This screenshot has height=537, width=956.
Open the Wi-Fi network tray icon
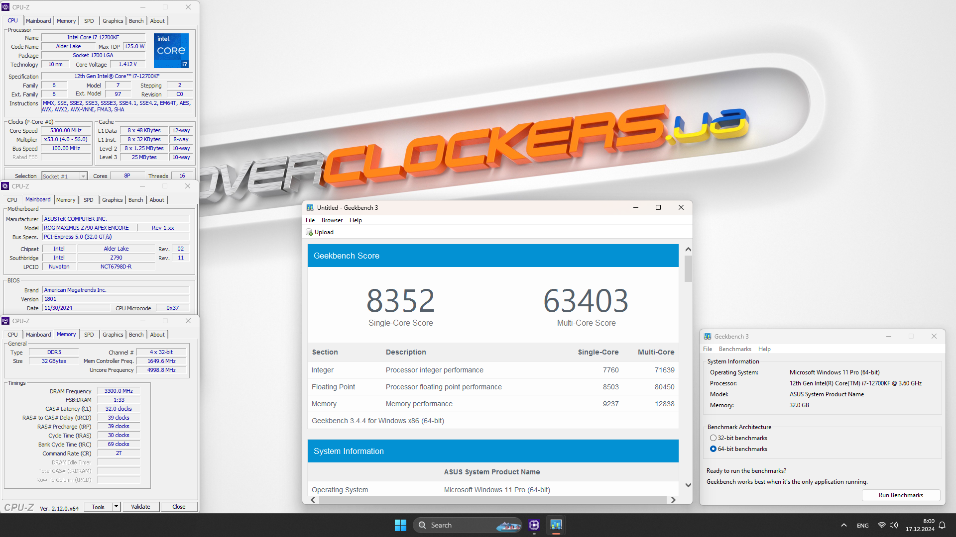[x=881, y=525]
